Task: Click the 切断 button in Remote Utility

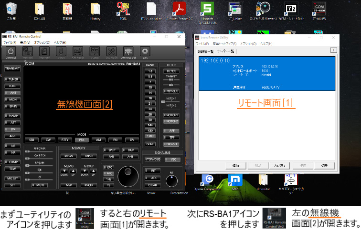Action: tap(324, 166)
